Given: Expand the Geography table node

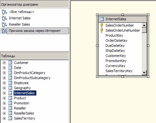Looking at the screenshot, I should tap(4, 88).
